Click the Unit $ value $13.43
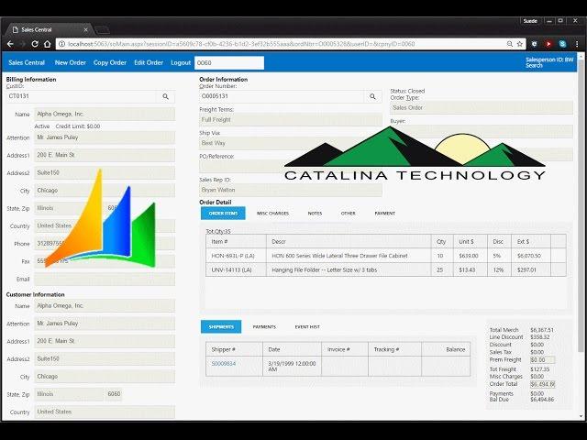587x440 pixels. 467,269
